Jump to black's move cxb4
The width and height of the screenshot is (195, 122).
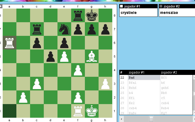click(165, 103)
